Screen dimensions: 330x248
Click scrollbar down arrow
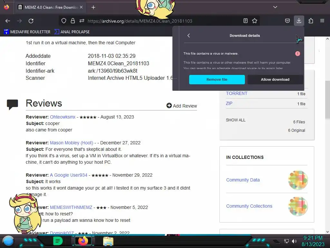(x=327, y=232)
